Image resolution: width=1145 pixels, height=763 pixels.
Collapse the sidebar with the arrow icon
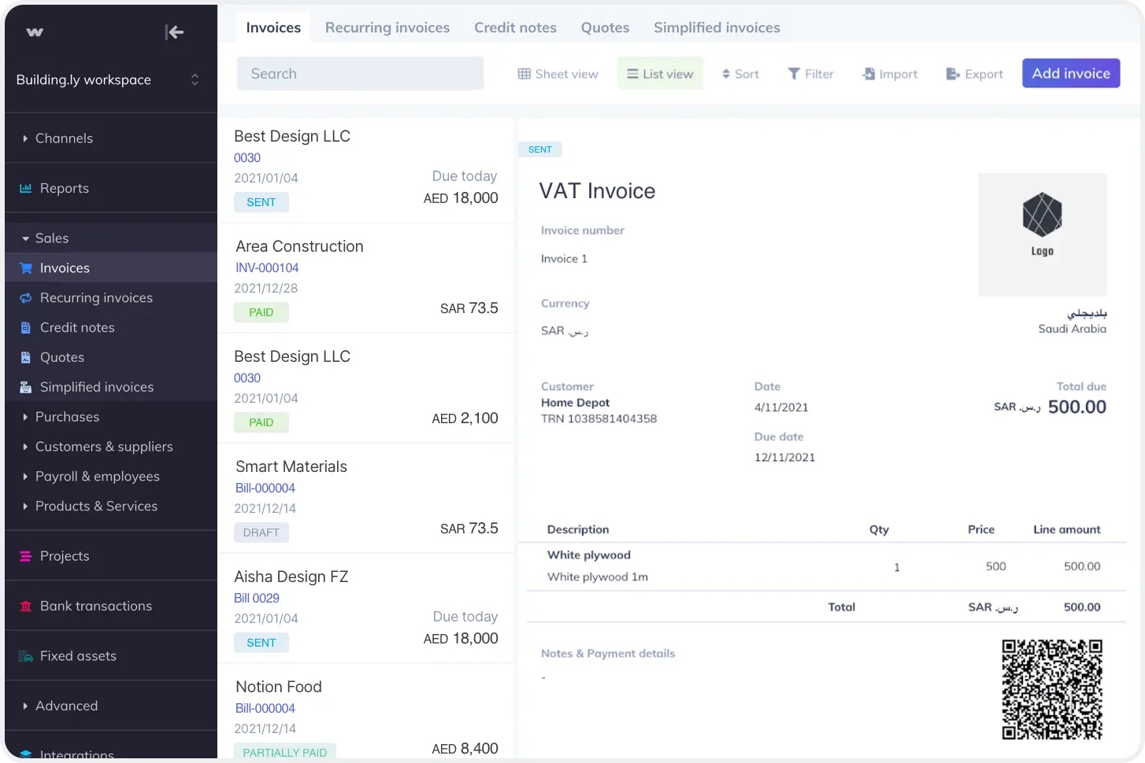pyautogui.click(x=174, y=32)
